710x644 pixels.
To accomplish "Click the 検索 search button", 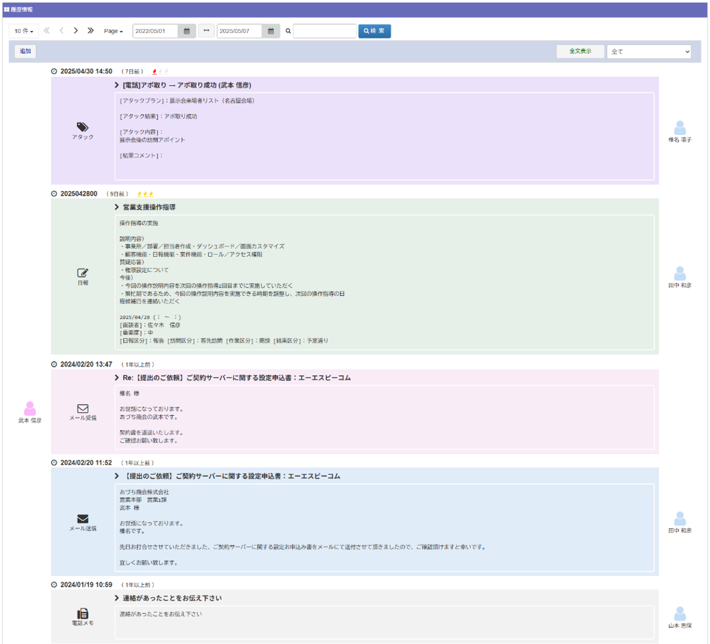I will (x=374, y=31).
